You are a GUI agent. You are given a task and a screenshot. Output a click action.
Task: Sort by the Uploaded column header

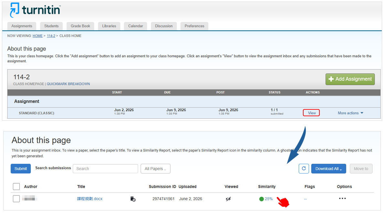click(188, 187)
